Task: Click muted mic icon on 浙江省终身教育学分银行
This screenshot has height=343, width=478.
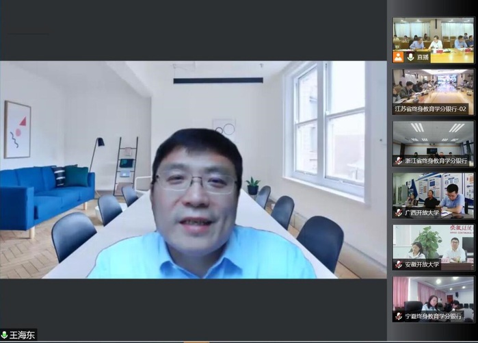Action: point(398,161)
